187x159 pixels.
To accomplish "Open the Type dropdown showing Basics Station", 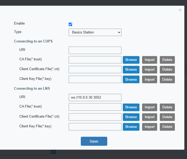I will pyautogui.click(x=95, y=32).
